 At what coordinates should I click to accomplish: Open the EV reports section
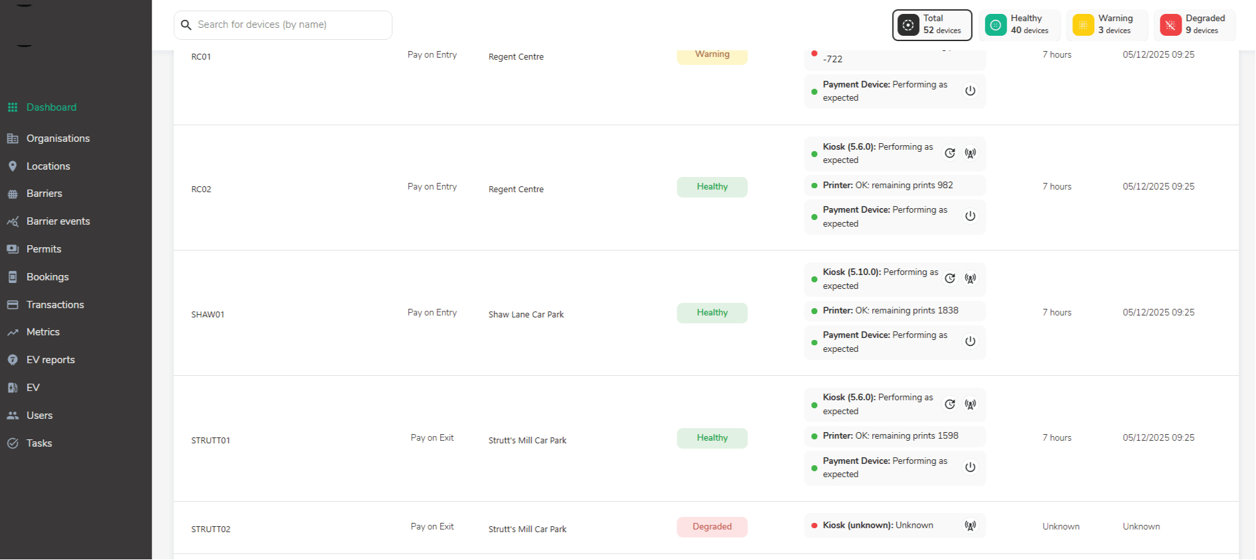pos(50,360)
